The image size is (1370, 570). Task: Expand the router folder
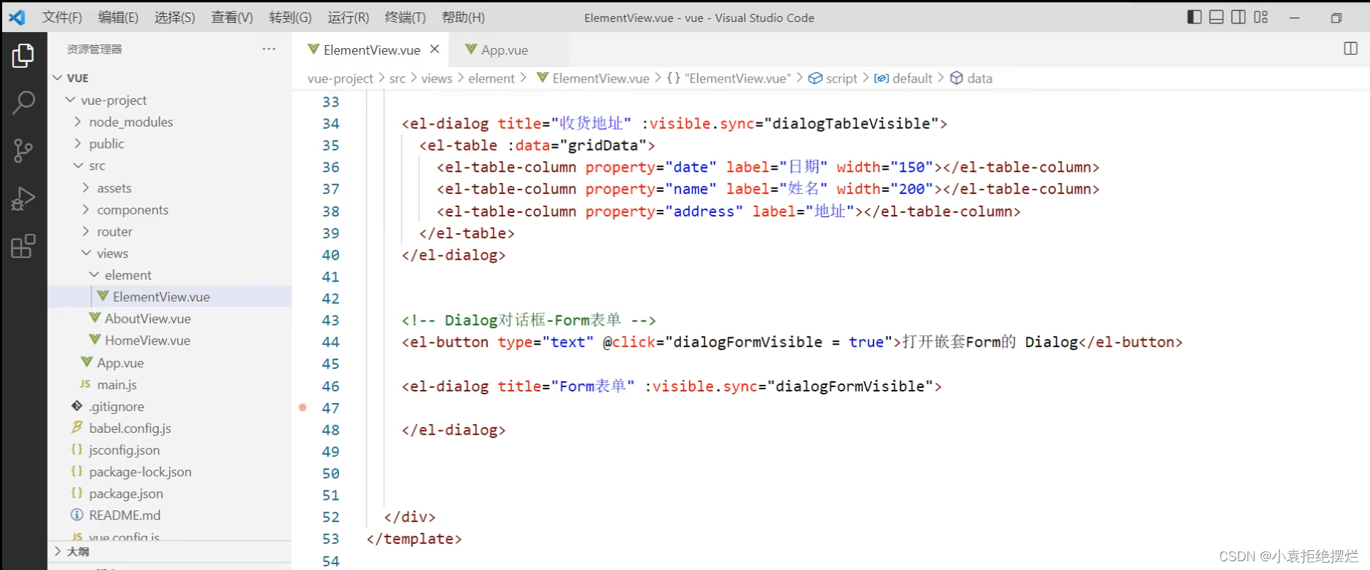[86, 231]
